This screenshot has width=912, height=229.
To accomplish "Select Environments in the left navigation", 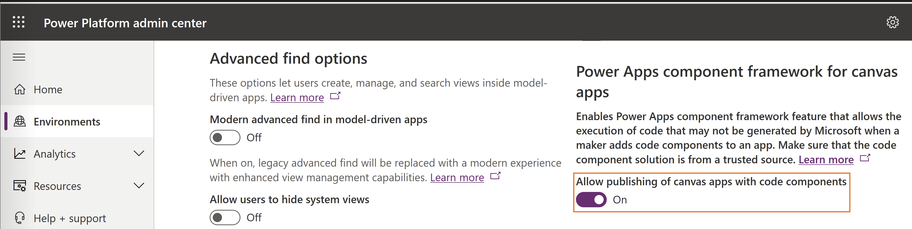I will [x=67, y=121].
